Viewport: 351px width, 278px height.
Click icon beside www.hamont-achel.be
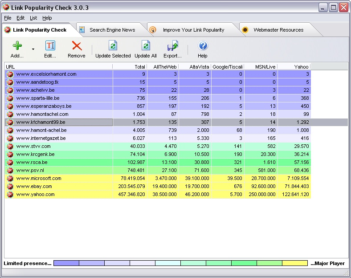[x=10, y=130]
